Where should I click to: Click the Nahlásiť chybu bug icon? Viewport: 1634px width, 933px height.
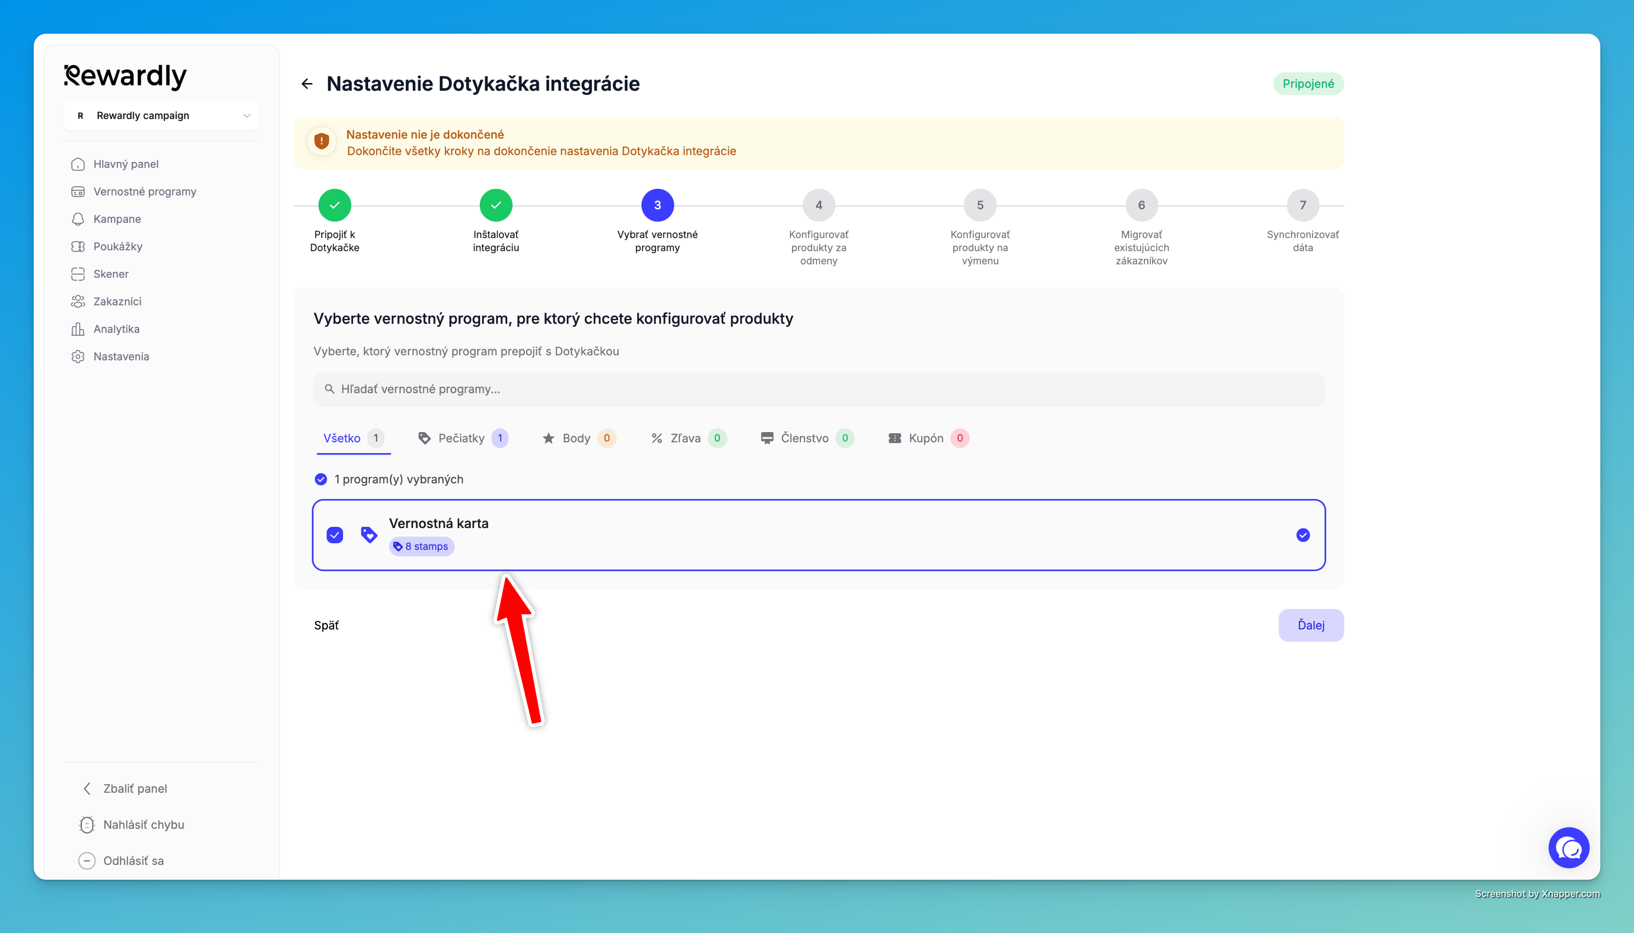[87, 825]
